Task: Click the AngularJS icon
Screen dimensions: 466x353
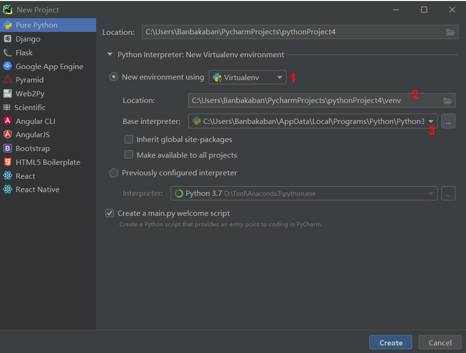Action: pyautogui.click(x=8, y=134)
